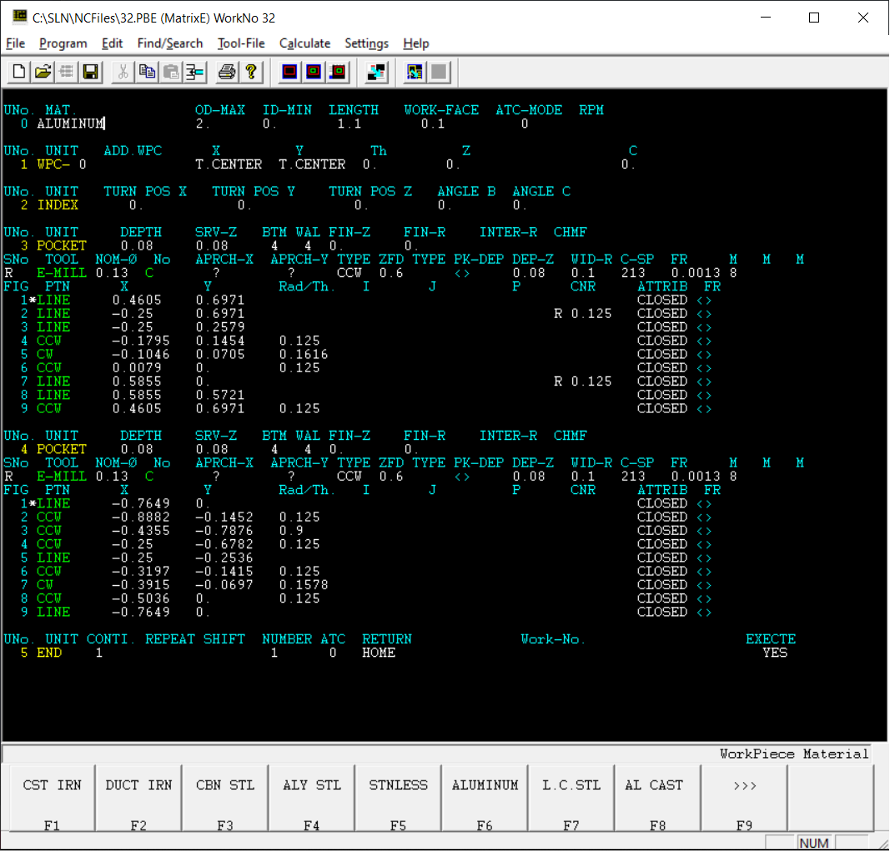Cut selection with scissors icon
This screenshot has width=890, height=858.
coord(123,72)
